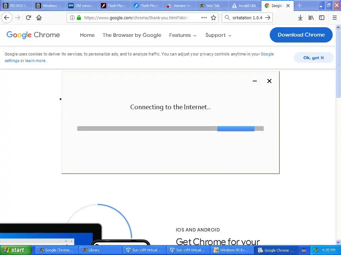Expand the Features dropdown menu
The image size is (341, 255).
pos(183,35)
